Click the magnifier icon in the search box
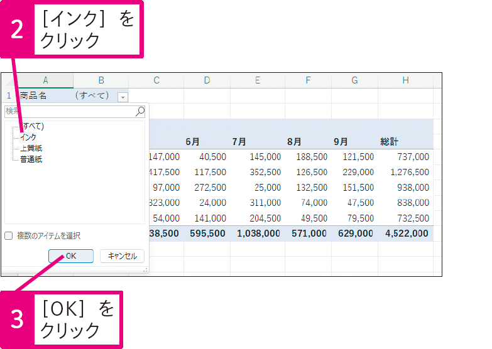 pyautogui.click(x=139, y=112)
